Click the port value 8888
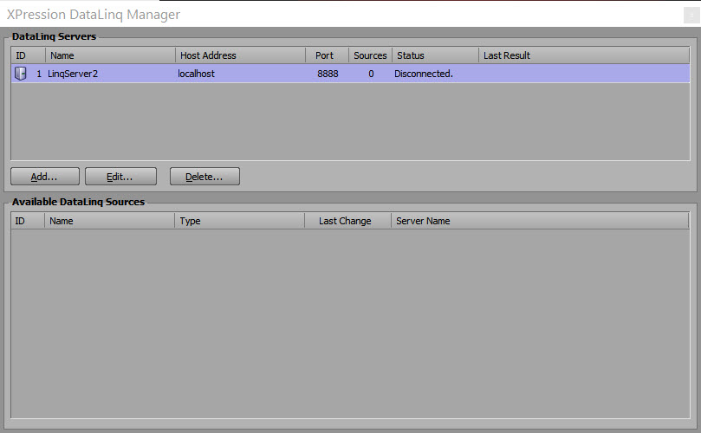The height and width of the screenshot is (433, 701). 328,74
